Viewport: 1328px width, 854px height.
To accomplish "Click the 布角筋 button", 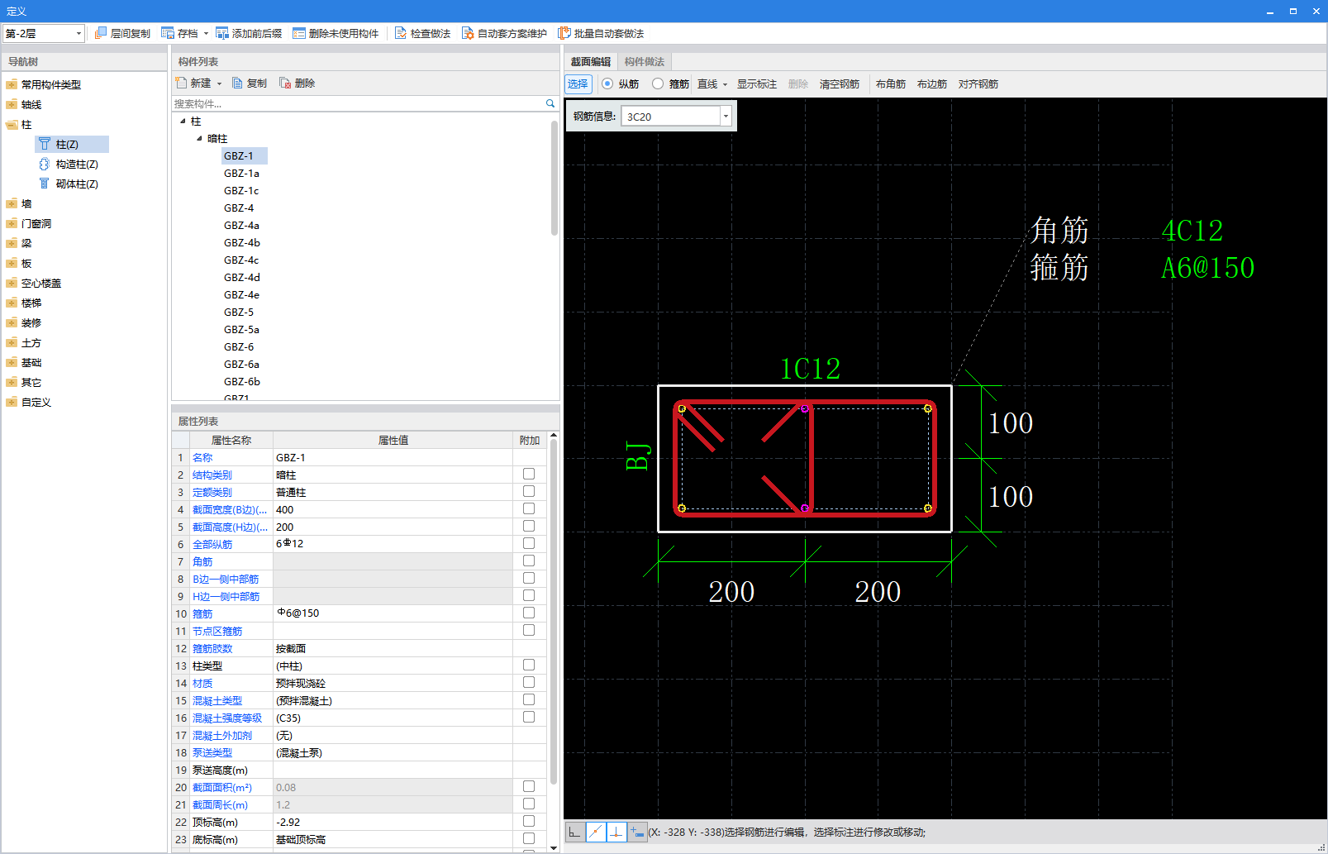I will (x=891, y=84).
